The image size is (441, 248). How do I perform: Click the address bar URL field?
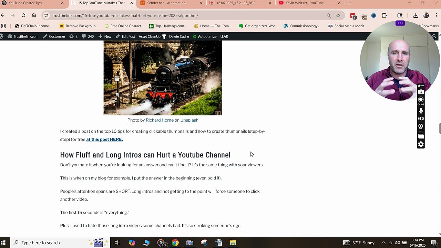pos(186,15)
